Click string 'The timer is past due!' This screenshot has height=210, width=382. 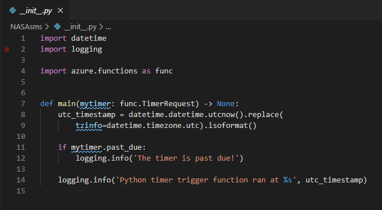pyautogui.click(x=186, y=158)
